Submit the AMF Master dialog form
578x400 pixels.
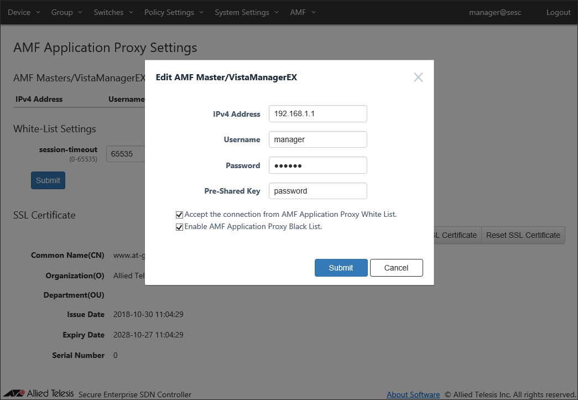[341, 268]
